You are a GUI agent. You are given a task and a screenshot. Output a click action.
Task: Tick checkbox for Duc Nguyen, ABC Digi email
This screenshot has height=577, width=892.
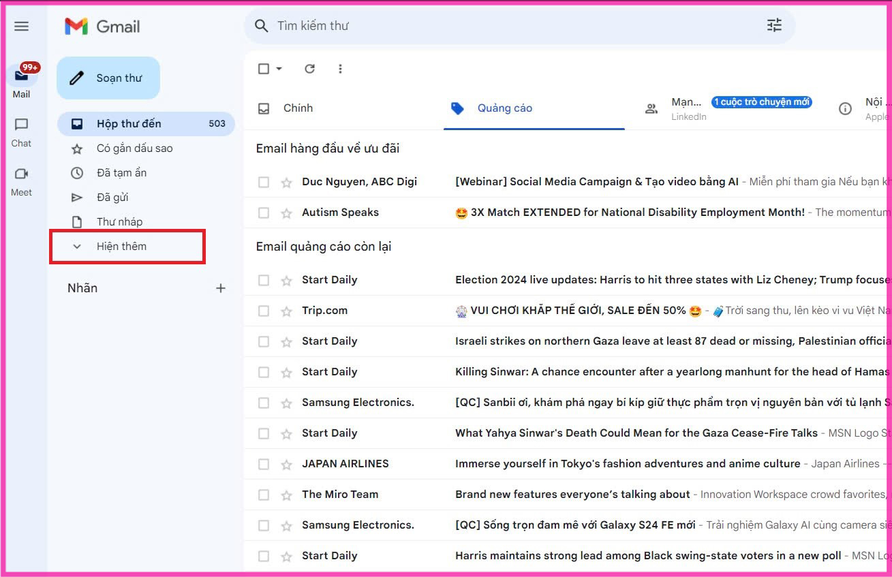pyautogui.click(x=264, y=183)
